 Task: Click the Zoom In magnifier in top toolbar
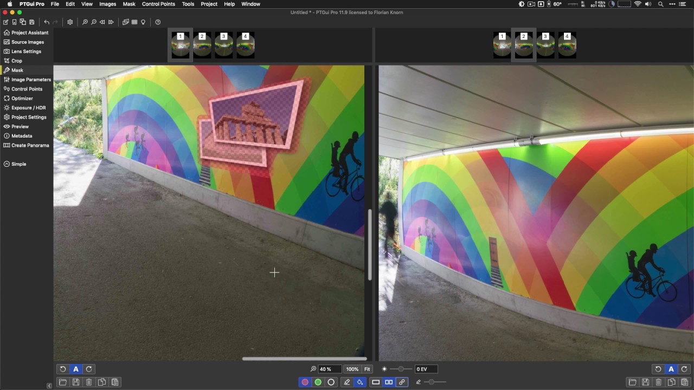(x=85, y=22)
